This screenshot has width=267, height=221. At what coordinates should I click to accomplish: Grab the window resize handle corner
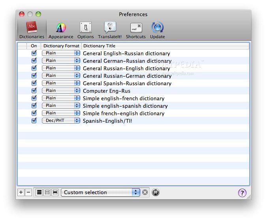click(x=249, y=197)
